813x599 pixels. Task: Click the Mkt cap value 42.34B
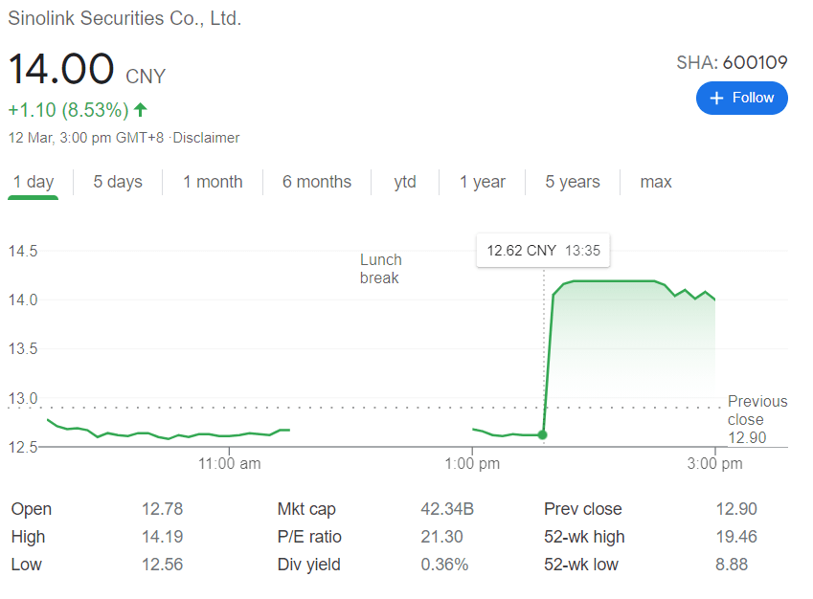coord(447,509)
